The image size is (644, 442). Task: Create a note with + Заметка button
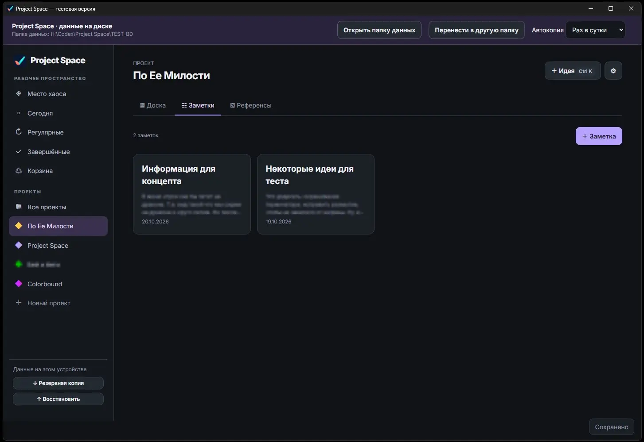[599, 136]
